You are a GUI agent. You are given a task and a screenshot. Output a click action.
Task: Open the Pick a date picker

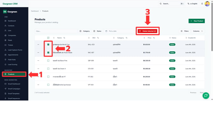point(119,31)
